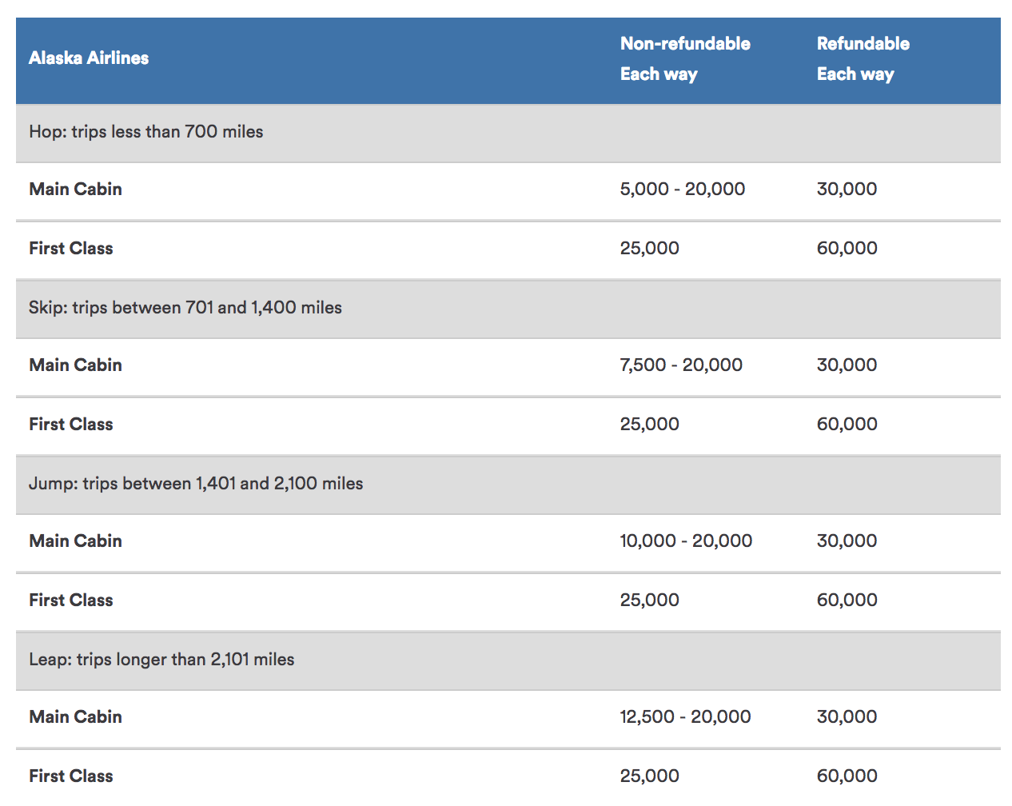Select Skip First Class non-refundable 25,000
Image resolution: width=1012 pixels, height=806 pixels.
650,425
